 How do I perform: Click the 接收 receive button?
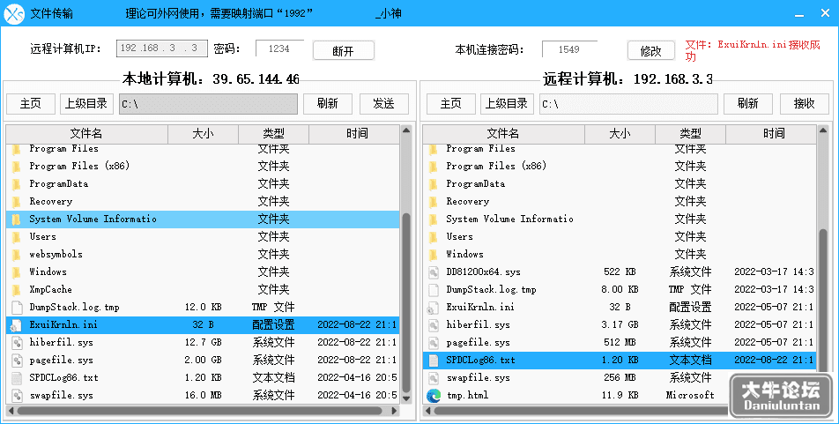pyautogui.click(x=804, y=104)
